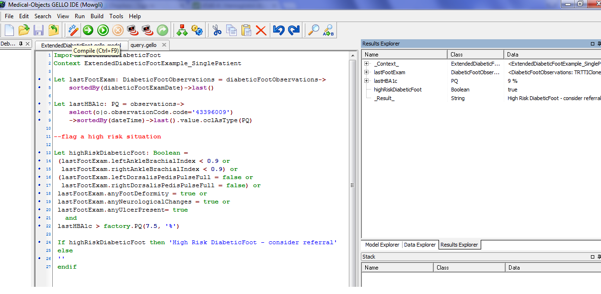601x294 pixels.
Task: Click the Data column header in Stack panel
Action: 553,268
